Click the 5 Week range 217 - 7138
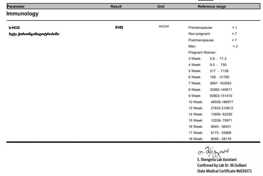Viewport: 263px width, 176px height. click(x=217, y=71)
